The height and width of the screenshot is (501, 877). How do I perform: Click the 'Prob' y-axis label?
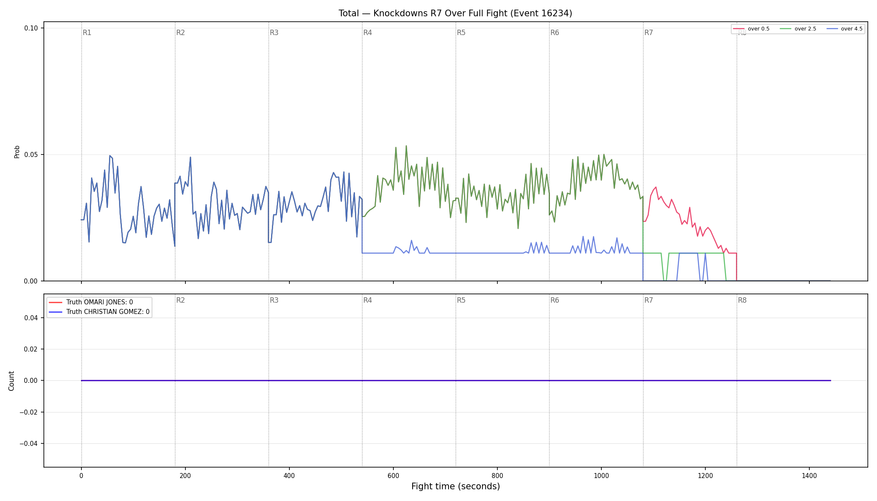point(17,152)
